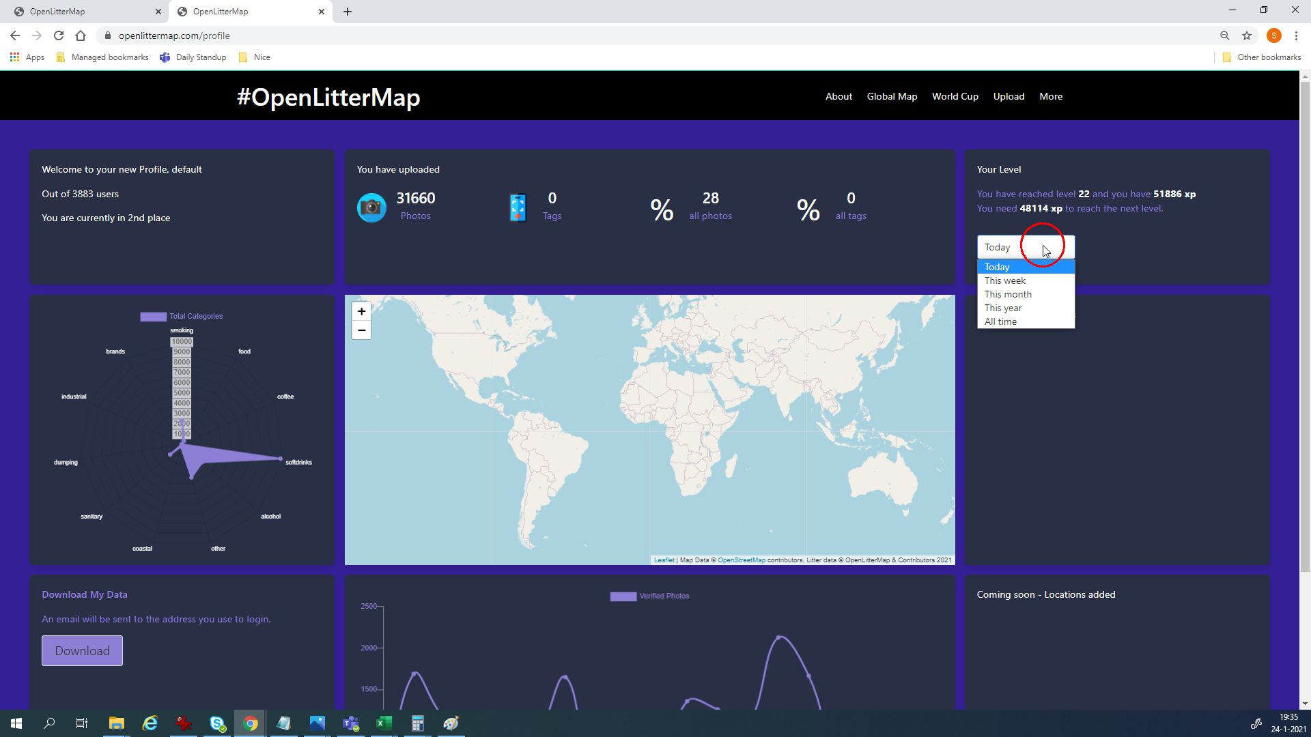Zoom out on the map
1311x737 pixels.
pos(361,330)
